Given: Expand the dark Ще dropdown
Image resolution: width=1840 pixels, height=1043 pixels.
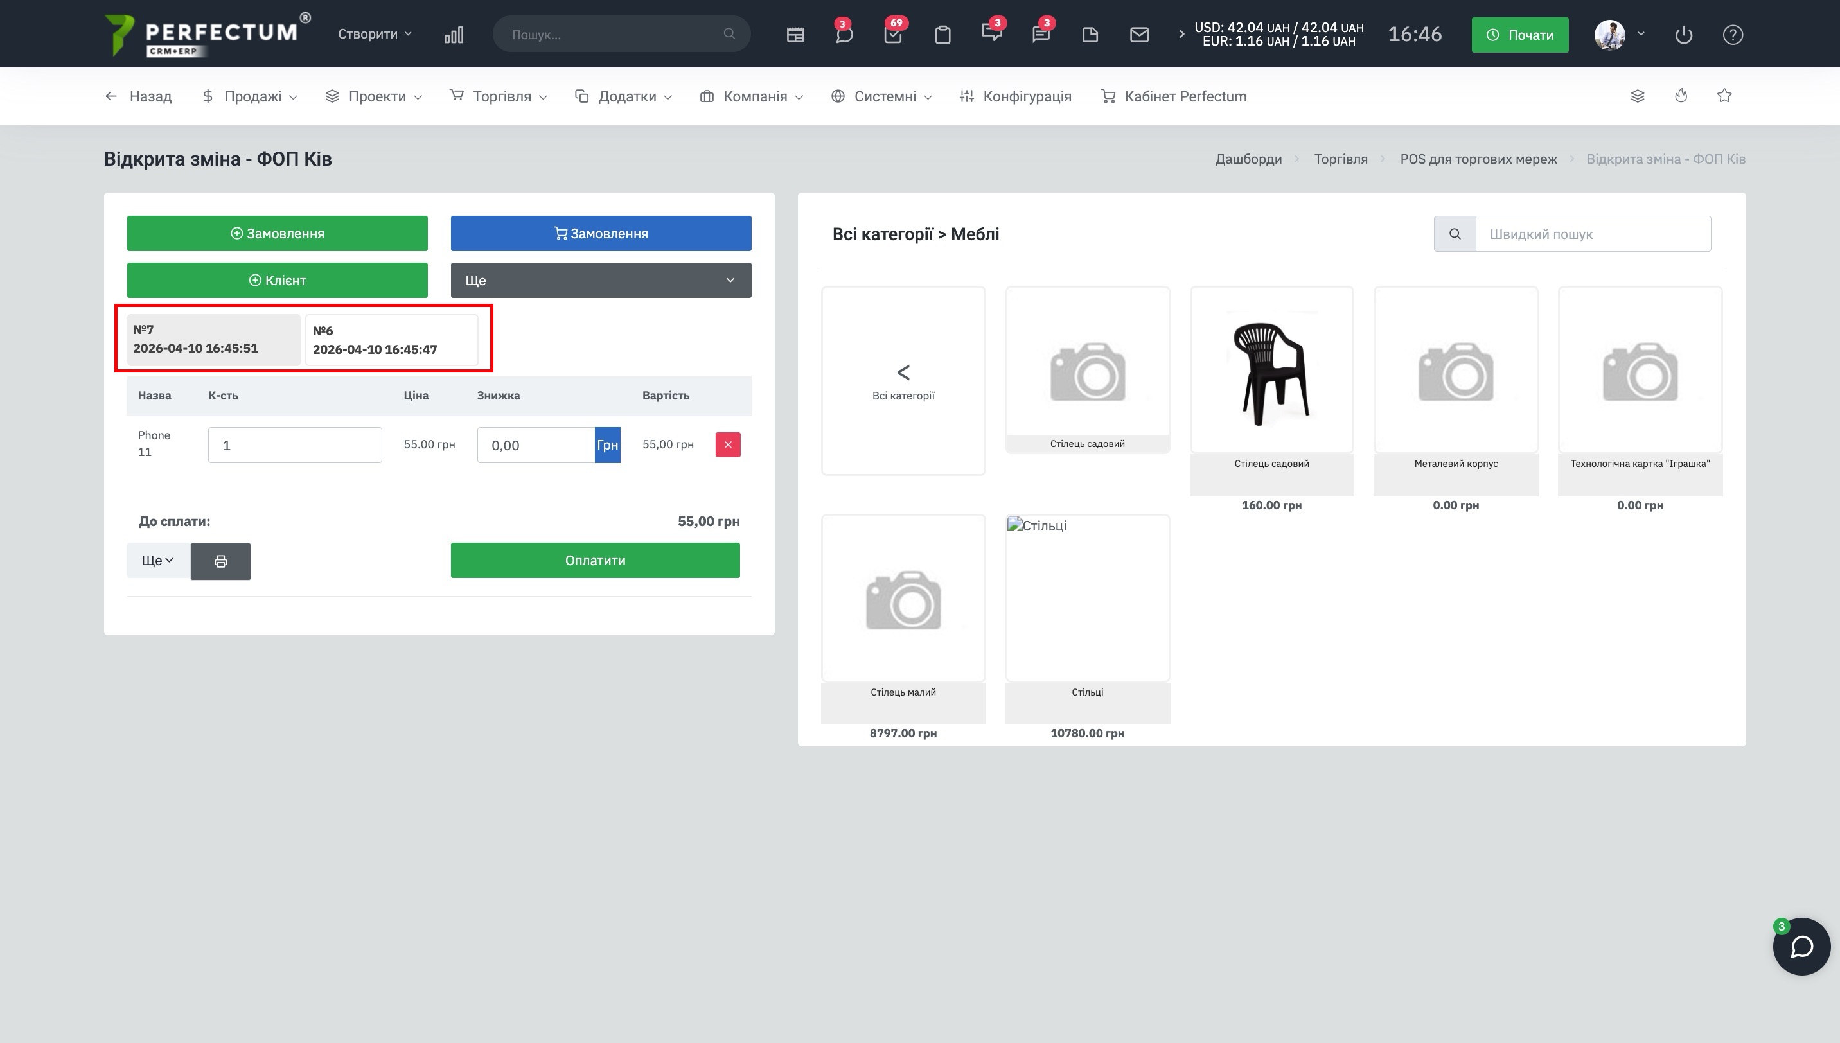Looking at the screenshot, I should point(601,280).
